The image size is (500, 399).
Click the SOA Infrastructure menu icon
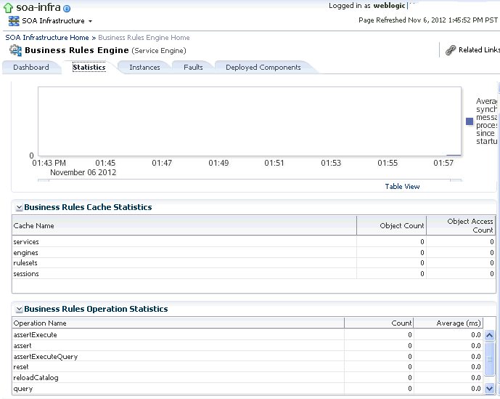(14, 21)
